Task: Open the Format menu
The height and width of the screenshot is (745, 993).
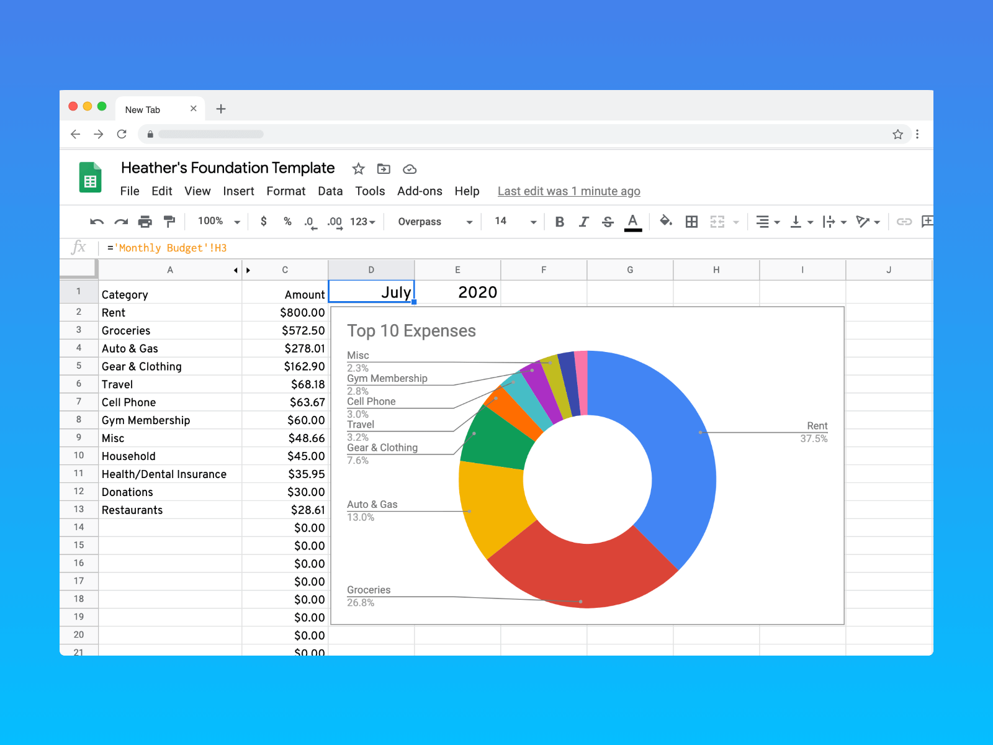Action: (x=286, y=191)
